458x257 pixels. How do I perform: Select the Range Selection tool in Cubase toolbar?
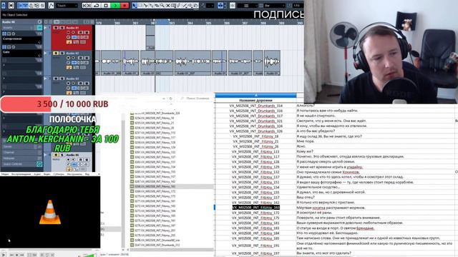[140, 6]
